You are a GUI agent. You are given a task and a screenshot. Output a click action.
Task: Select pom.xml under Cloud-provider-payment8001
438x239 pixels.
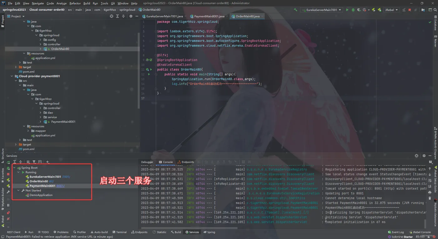(29, 149)
